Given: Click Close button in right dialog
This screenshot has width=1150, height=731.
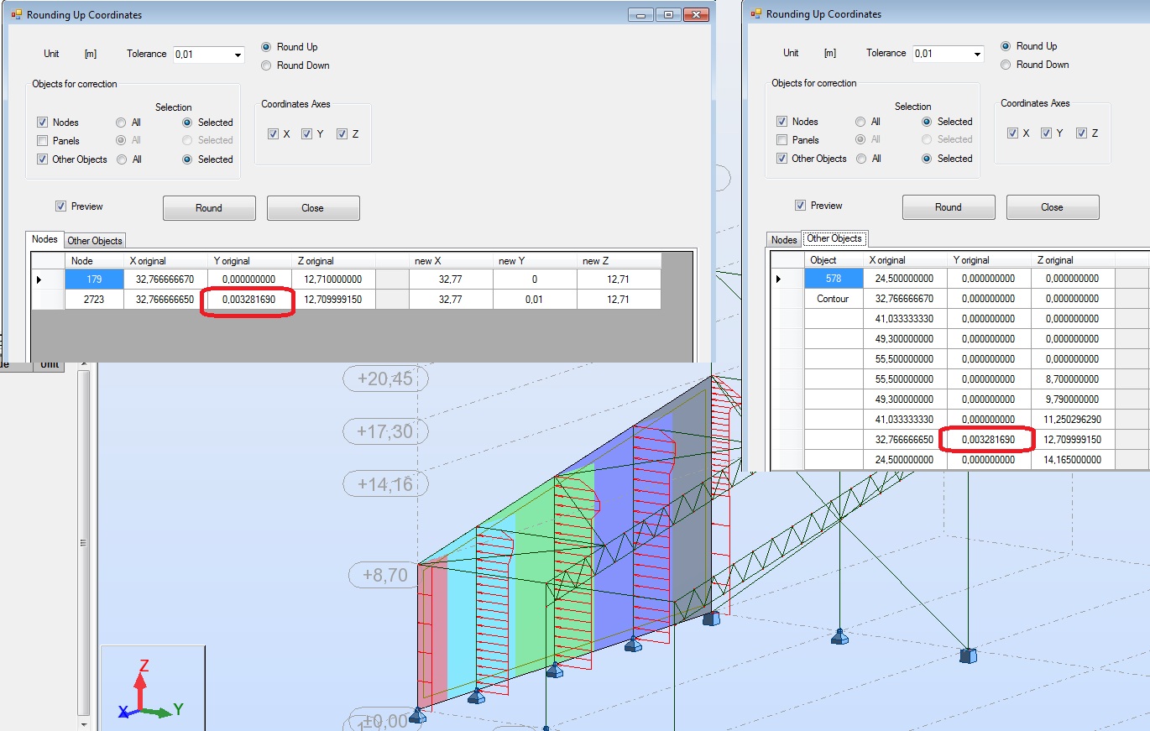Looking at the screenshot, I should point(1053,207).
